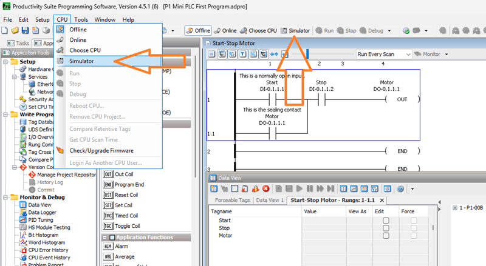Open Bit Histogram tree item
The image size is (486, 266).
(39, 235)
